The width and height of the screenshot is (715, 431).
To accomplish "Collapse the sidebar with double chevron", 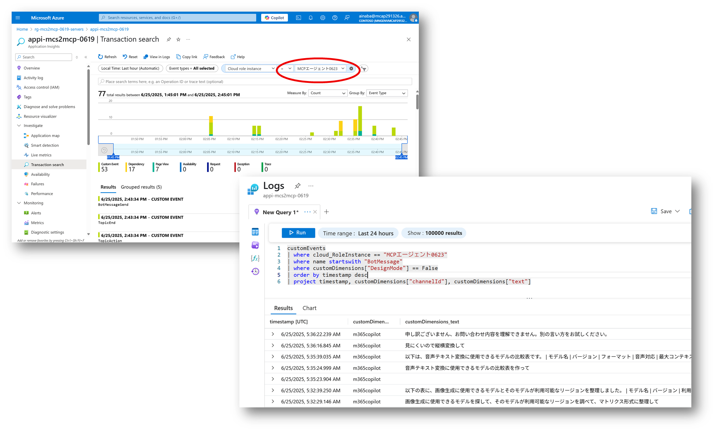I will [x=86, y=57].
